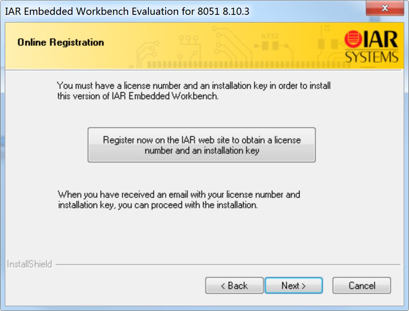Click the component symbol right of h752
This screenshot has height=311, width=409.
321,44
